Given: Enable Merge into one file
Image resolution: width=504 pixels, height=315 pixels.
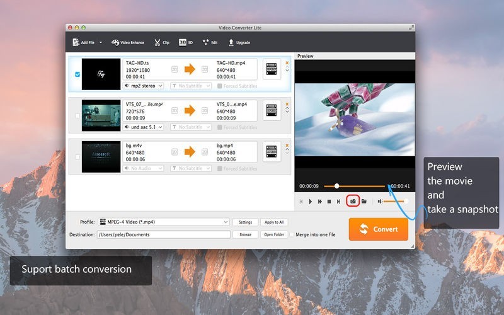Looking at the screenshot, I should pos(292,234).
